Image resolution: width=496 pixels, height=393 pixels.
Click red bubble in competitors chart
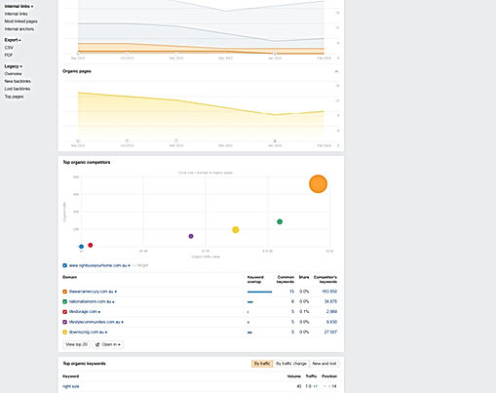[91, 245]
